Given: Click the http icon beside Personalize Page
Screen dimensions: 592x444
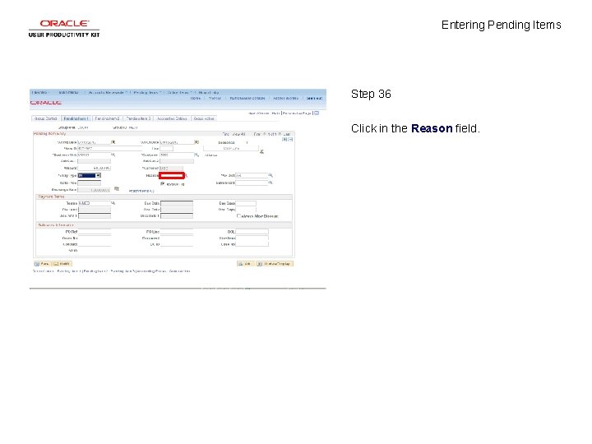Looking at the screenshot, I should (x=317, y=113).
